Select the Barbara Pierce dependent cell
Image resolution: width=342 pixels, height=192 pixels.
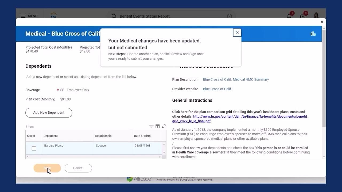(68, 148)
